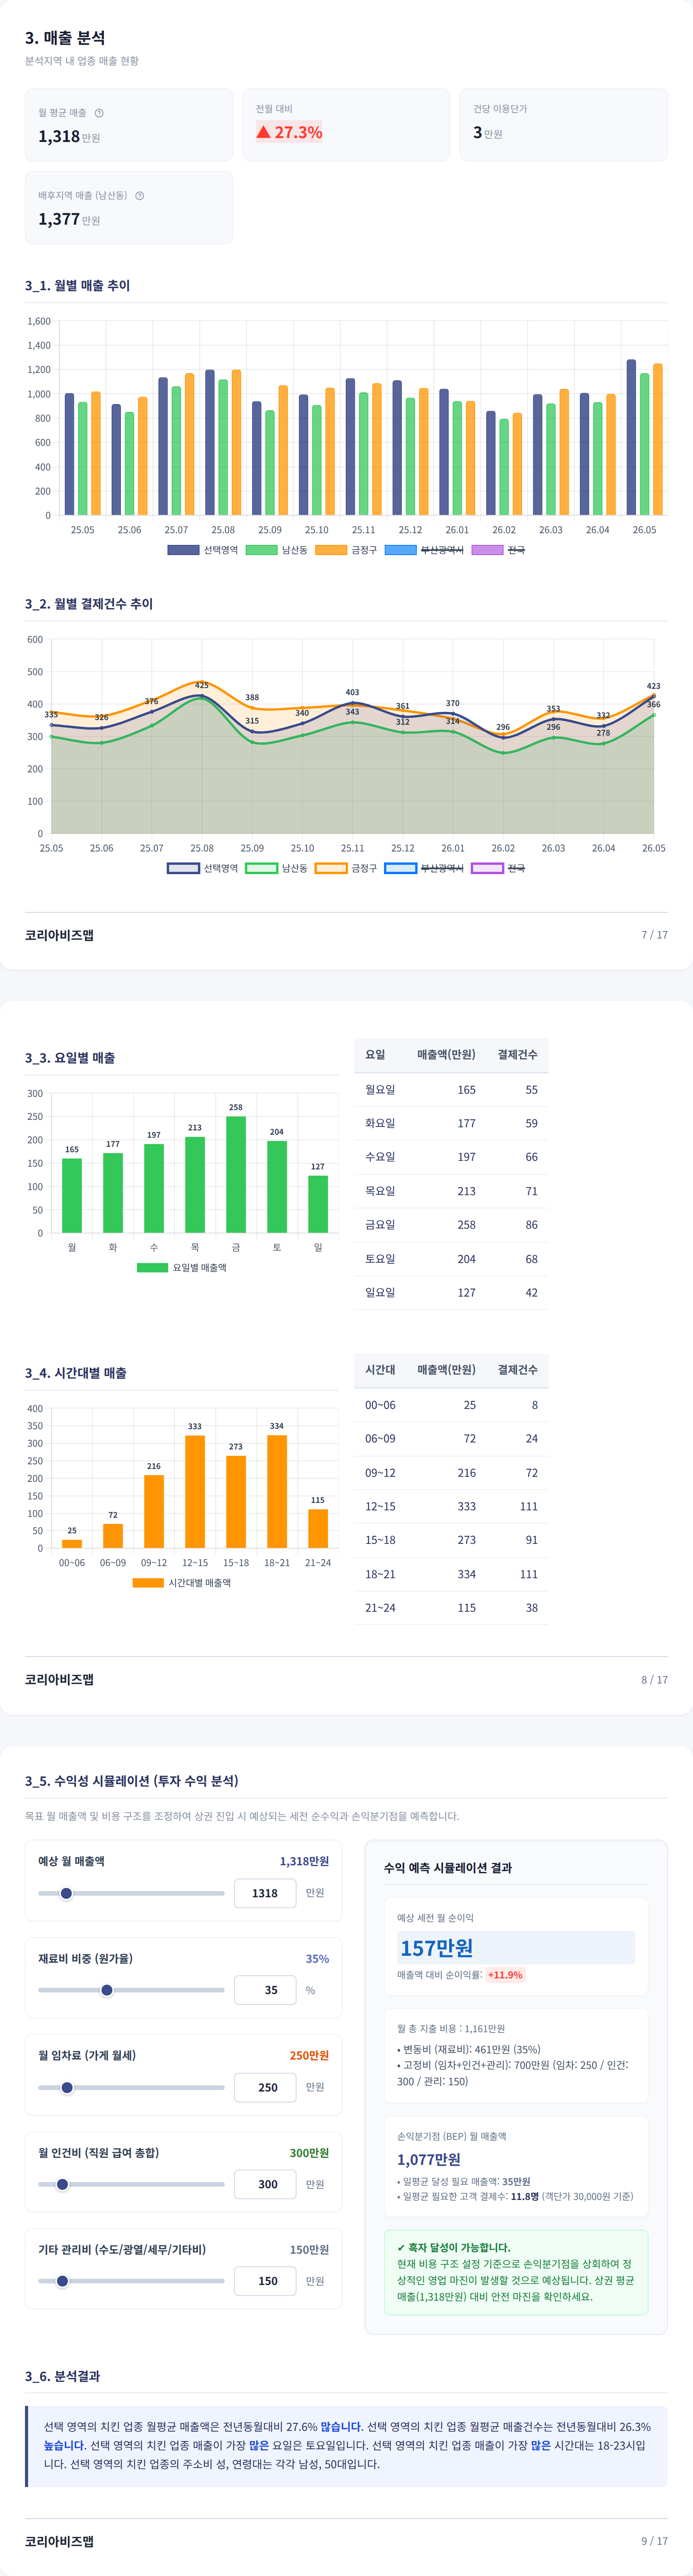Click the 27.3% month-over-month value
The height and width of the screenshot is (2576, 693).
pos(289,132)
